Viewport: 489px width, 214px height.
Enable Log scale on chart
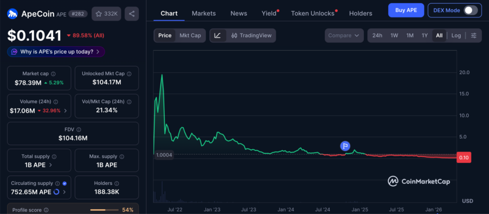pos(456,35)
